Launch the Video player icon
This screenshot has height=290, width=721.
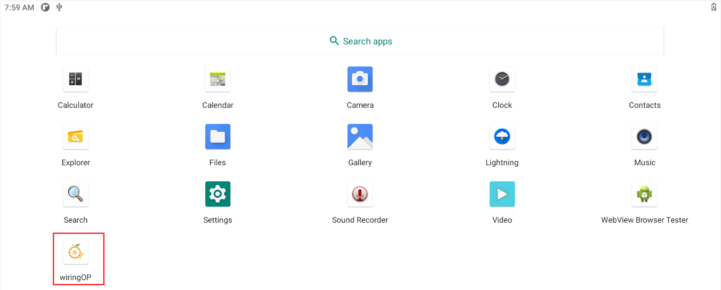click(502, 194)
